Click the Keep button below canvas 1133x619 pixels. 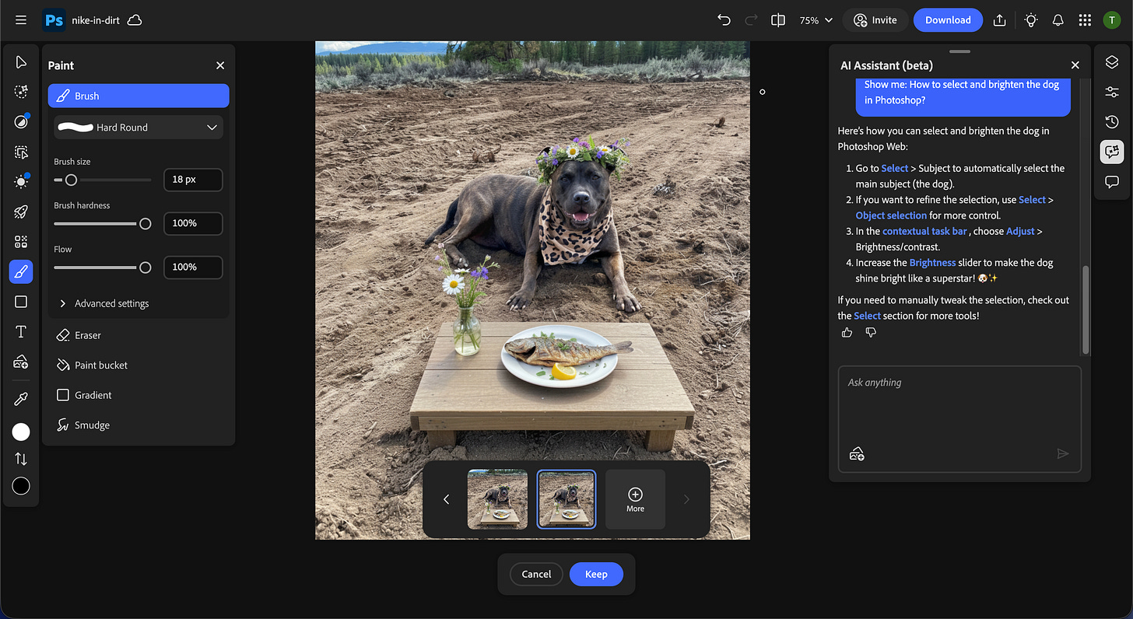coord(596,574)
